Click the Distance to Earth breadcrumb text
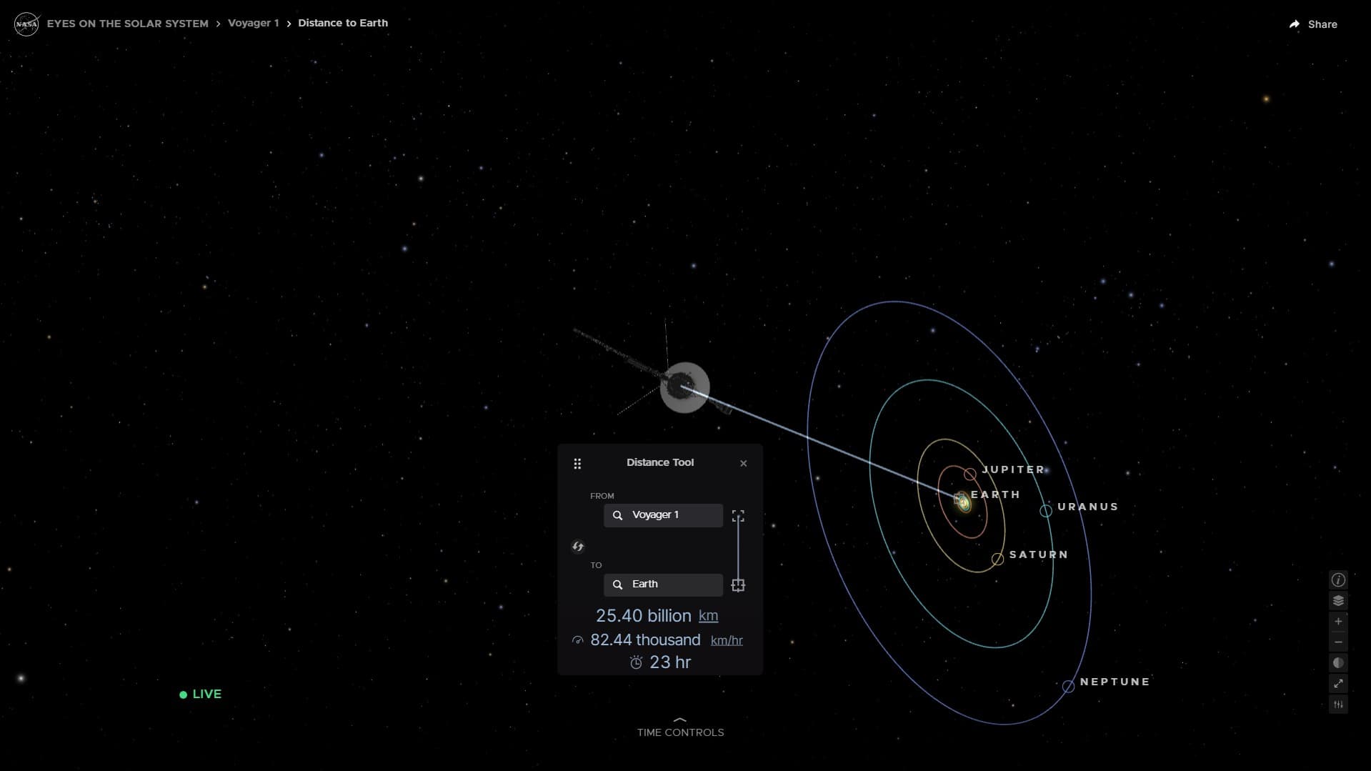Screen dimensions: 1371x771 (x=343, y=23)
